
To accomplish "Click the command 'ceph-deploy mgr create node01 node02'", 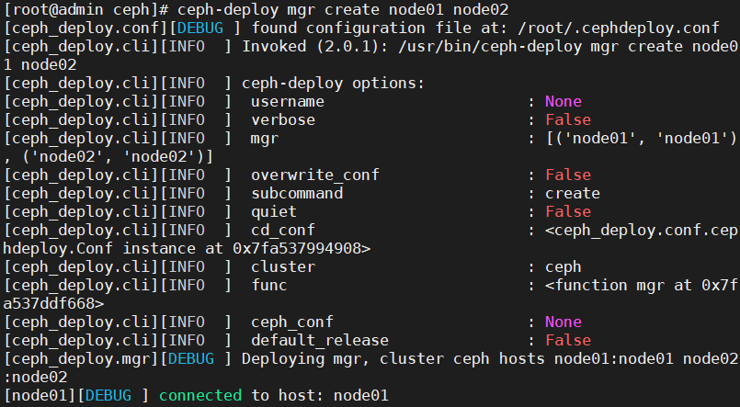I will point(343,9).
